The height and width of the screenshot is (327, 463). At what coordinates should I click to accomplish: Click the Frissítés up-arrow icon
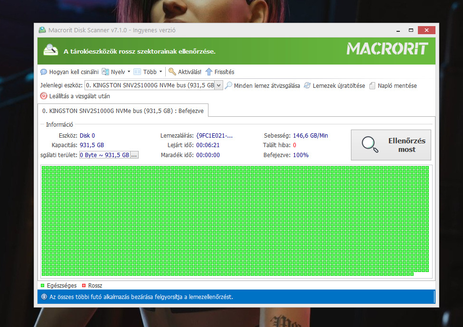click(x=209, y=72)
